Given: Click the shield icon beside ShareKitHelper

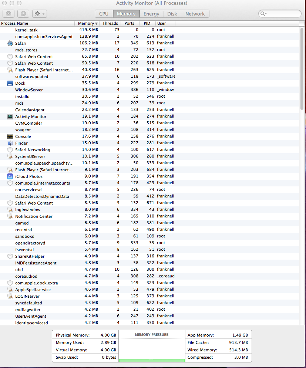Looking at the screenshot, I should point(10,256).
